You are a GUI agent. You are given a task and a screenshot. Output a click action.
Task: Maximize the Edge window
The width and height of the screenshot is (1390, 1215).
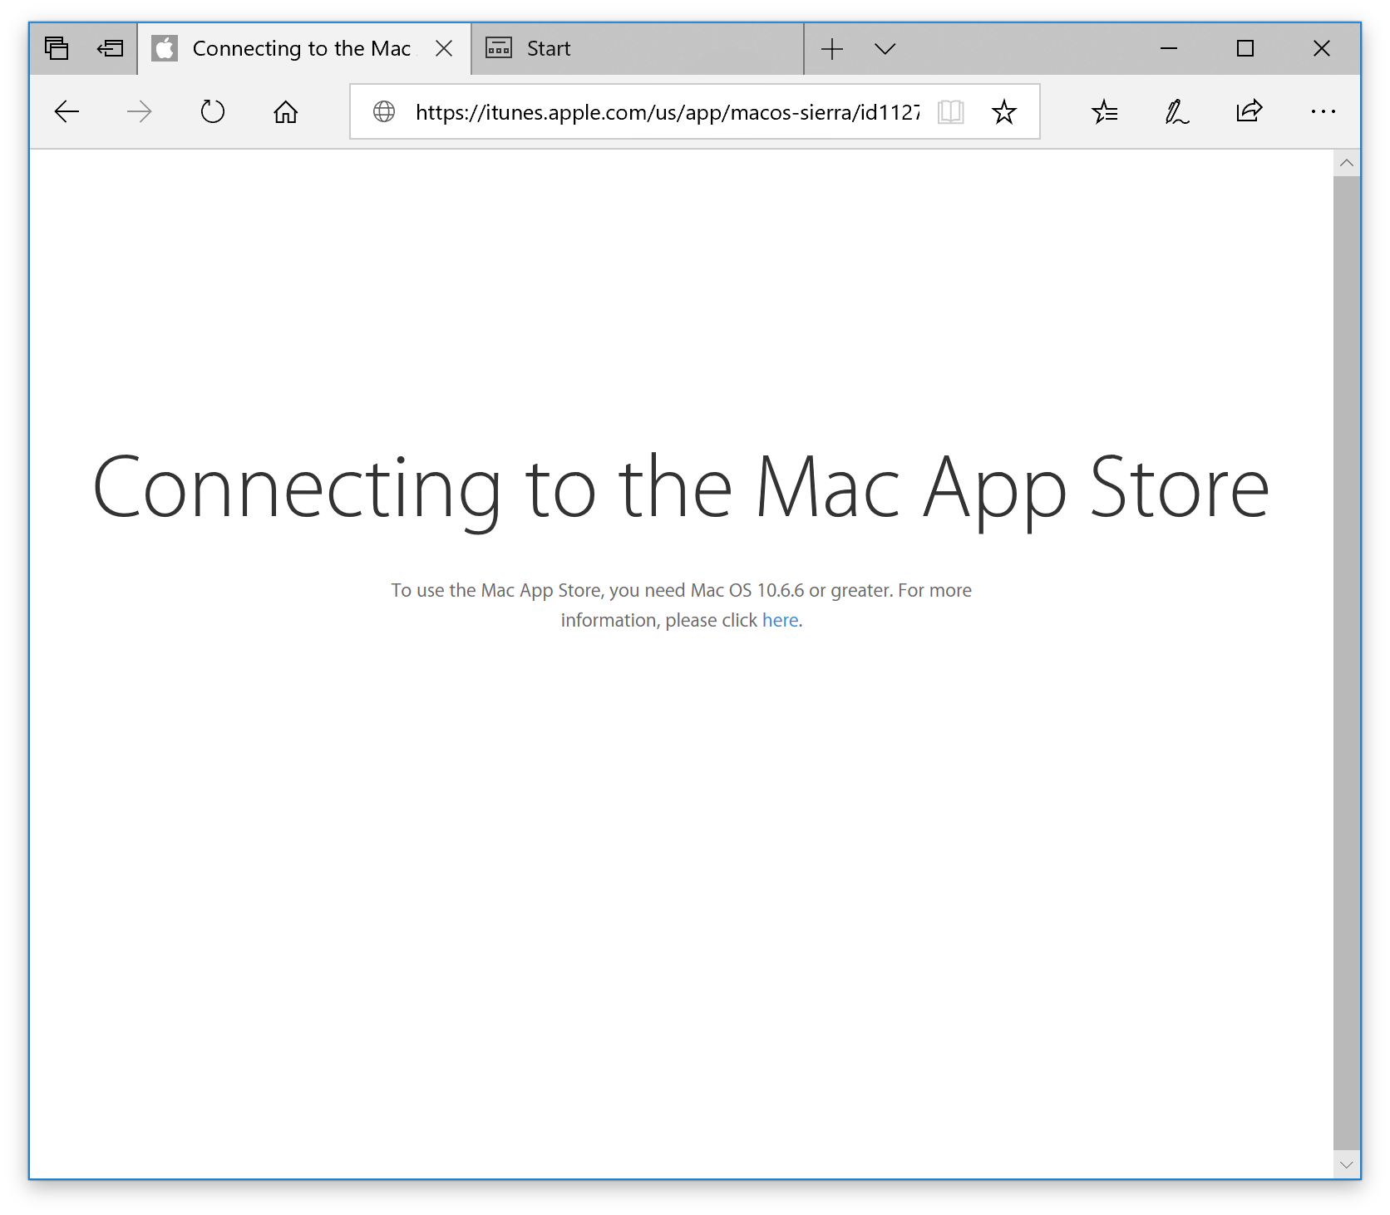[x=1245, y=48]
